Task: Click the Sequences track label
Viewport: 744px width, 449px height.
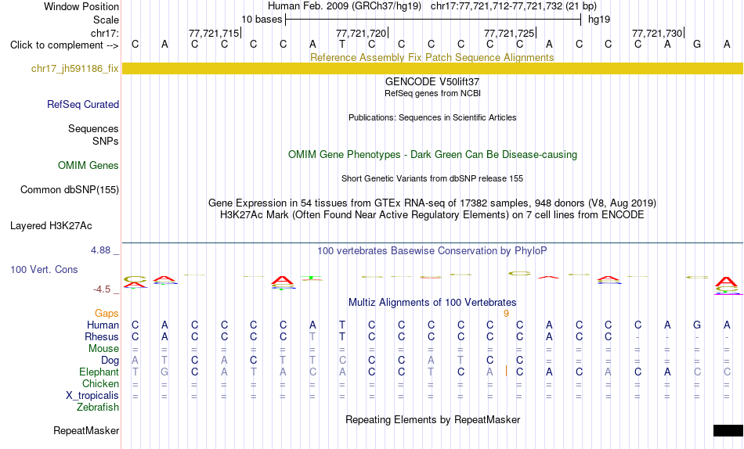Action: [x=93, y=128]
